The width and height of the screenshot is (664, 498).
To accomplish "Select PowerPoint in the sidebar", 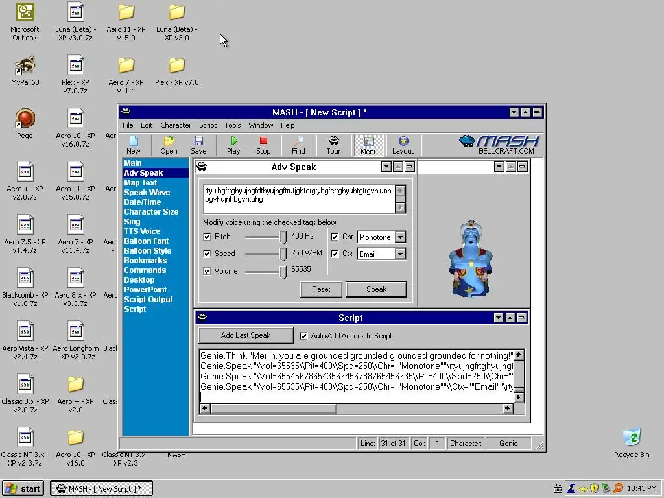I will 145,290.
